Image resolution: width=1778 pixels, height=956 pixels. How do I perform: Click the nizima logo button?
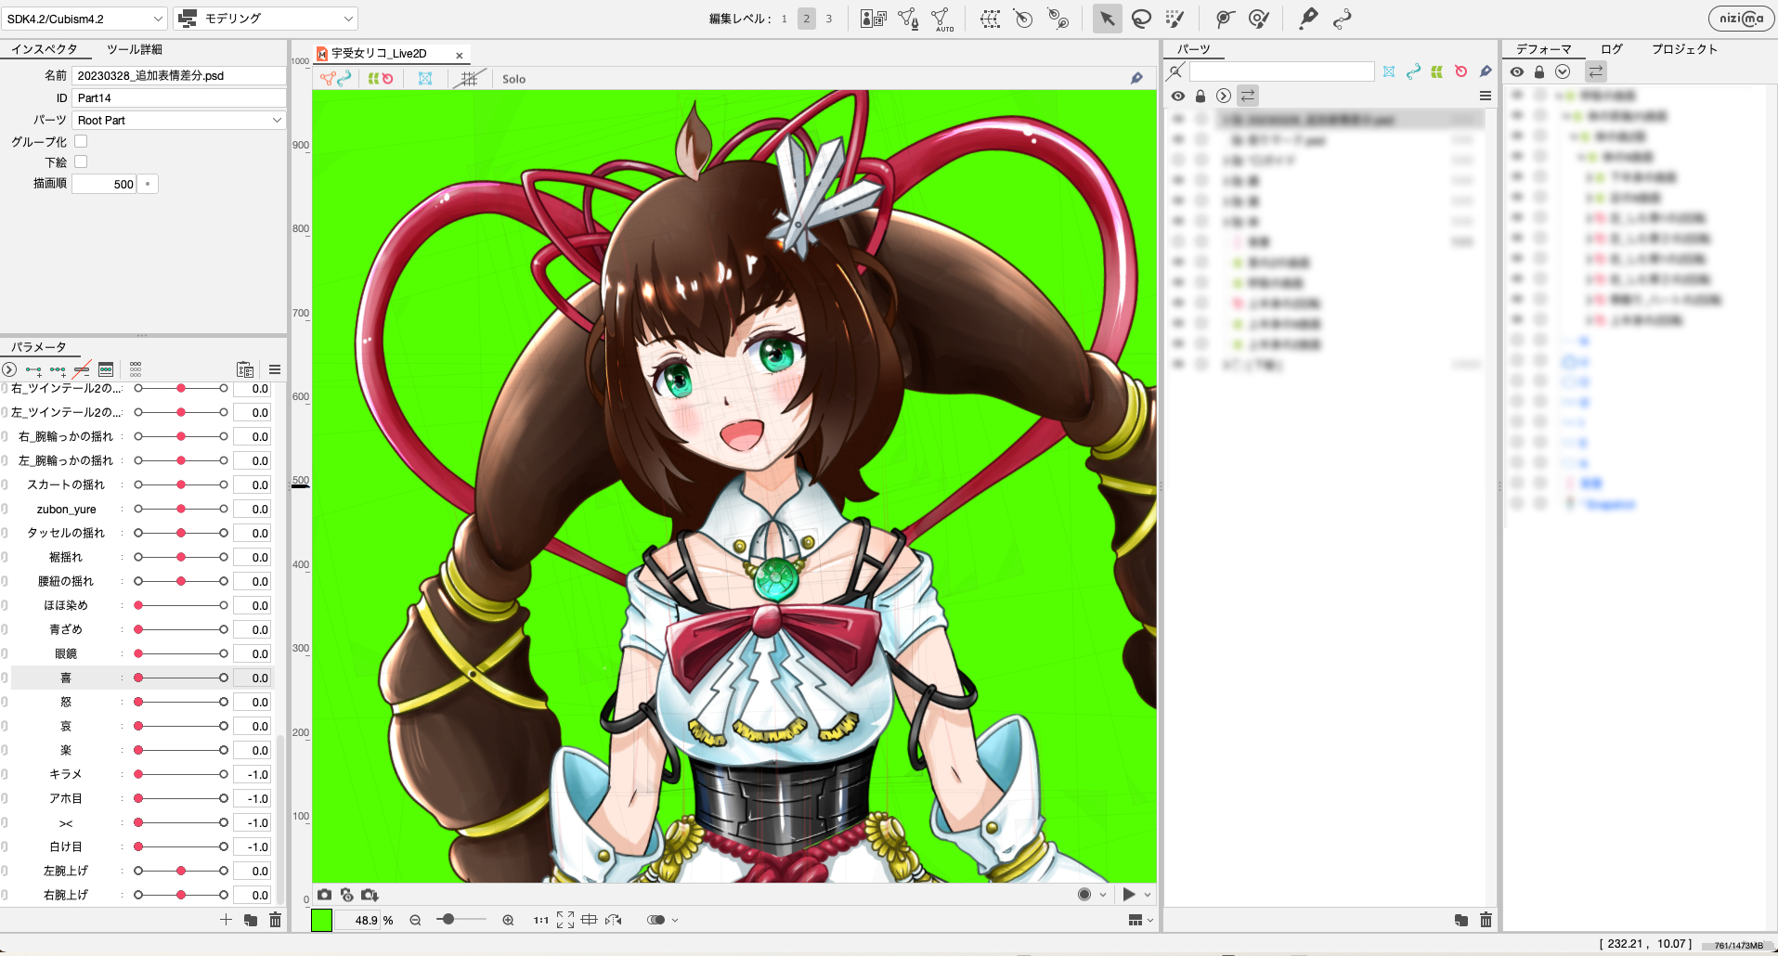pyautogui.click(x=1741, y=19)
